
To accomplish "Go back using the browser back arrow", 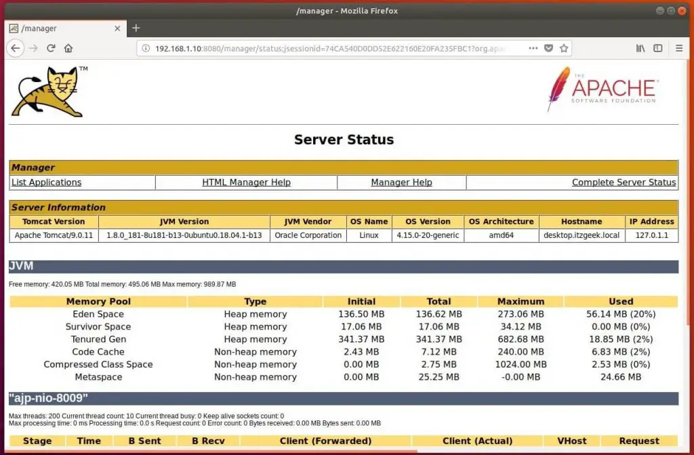I will 16,48.
